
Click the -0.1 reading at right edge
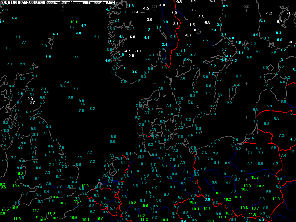coord(291,42)
